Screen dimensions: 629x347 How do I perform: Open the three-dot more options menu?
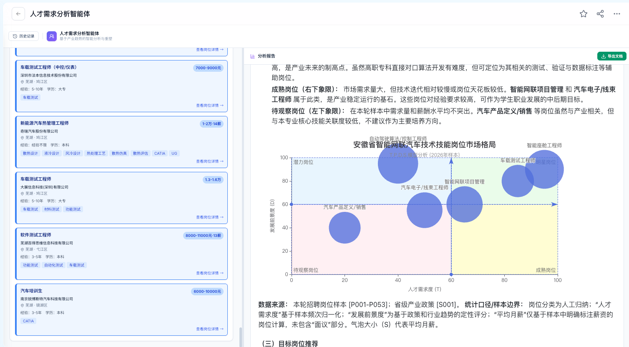point(617,14)
